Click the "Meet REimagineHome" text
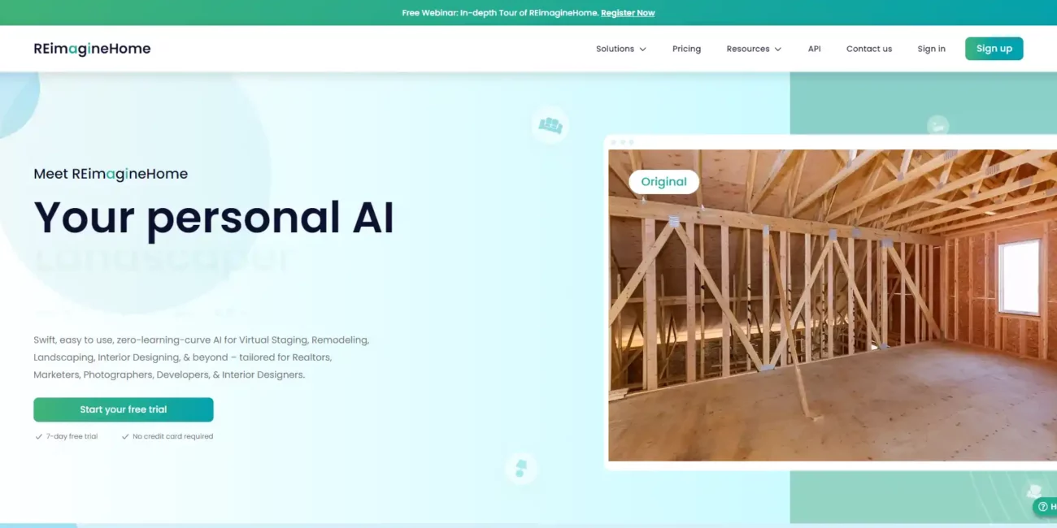 pyautogui.click(x=111, y=174)
